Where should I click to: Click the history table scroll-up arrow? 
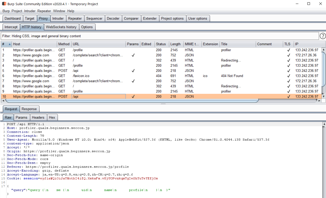[x=323, y=49]
